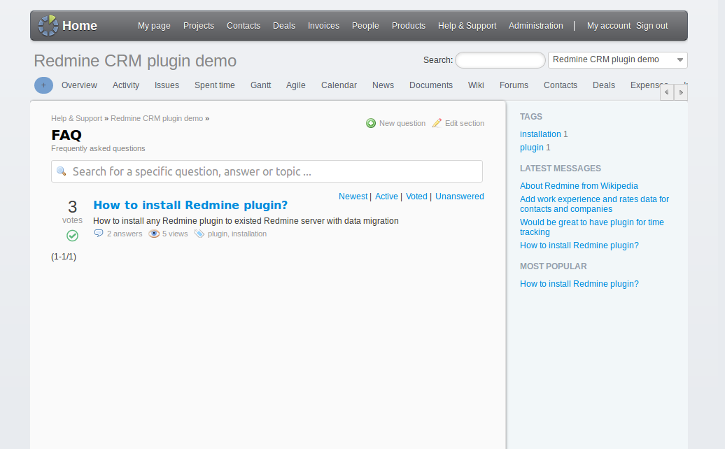Click the top Search input field
This screenshot has height=449, width=725.
coord(500,60)
